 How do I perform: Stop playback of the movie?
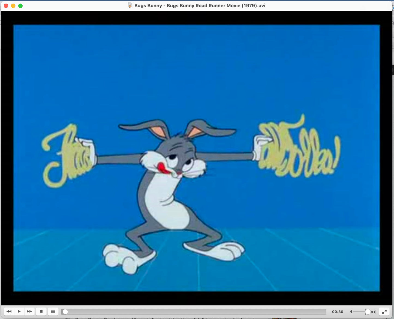[41, 311]
